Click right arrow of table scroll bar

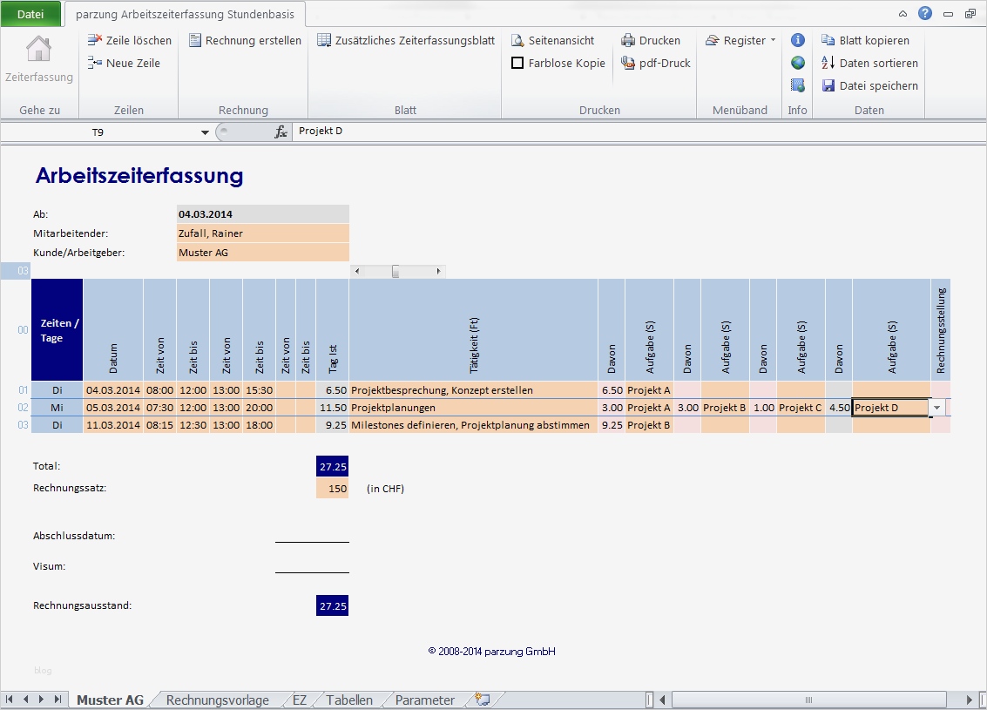439,271
